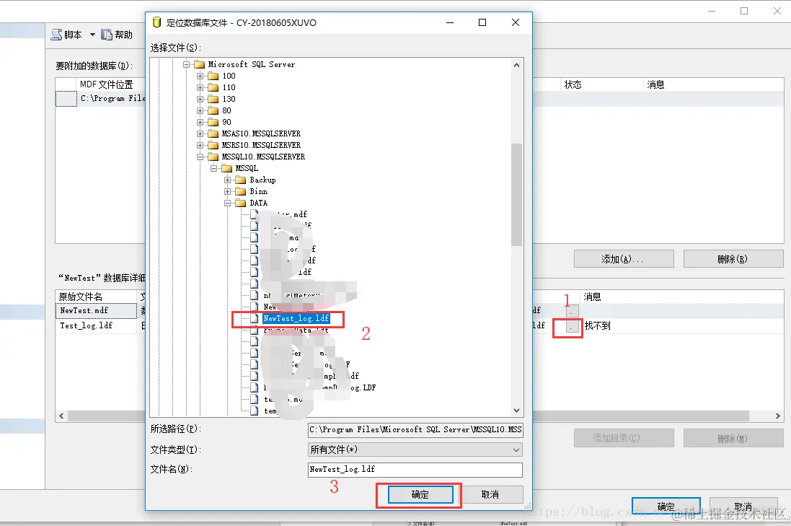Select the 110 folder icon
This screenshot has width=791, height=526.
pos(213,88)
